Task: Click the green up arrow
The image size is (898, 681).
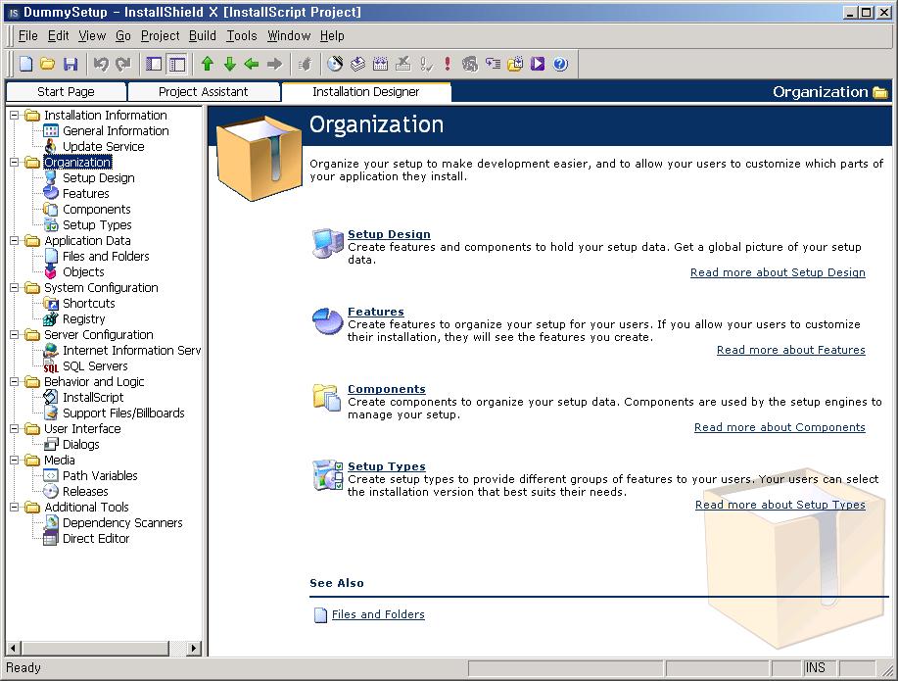Action: (x=208, y=64)
